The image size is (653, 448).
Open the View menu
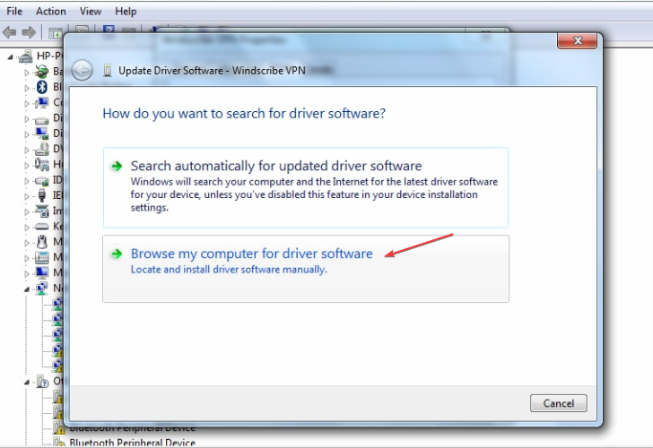click(x=91, y=12)
